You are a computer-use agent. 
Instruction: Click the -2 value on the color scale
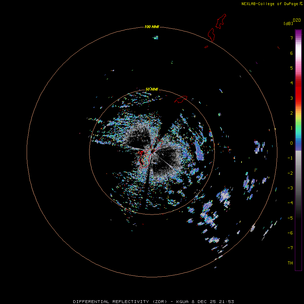pos(290,173)
